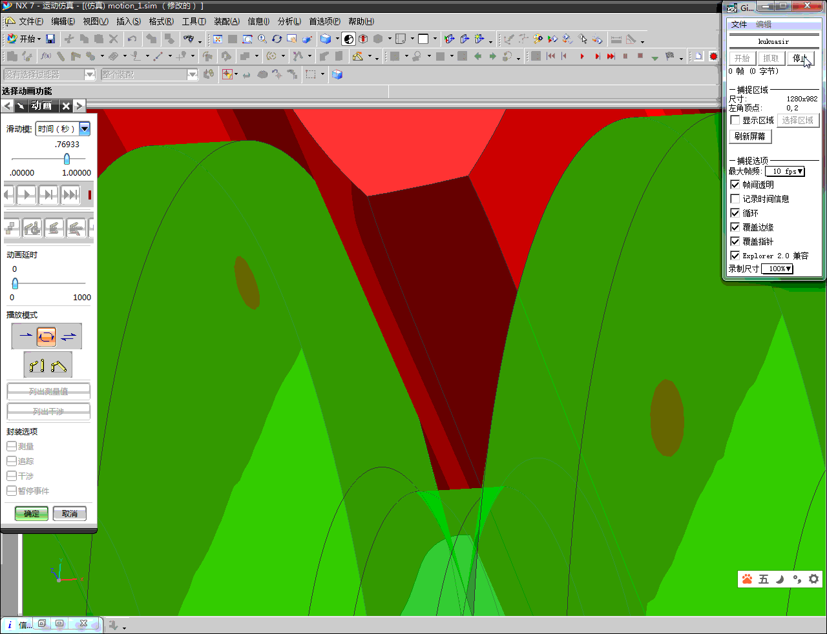Click the Play red triangle in motion toolbar
The height and width of the screenshot is (634, 827).
pyautogui.click(x=582, y=56)
